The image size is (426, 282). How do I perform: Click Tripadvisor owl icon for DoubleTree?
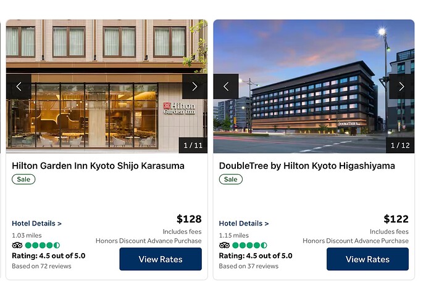click(224, 246)
